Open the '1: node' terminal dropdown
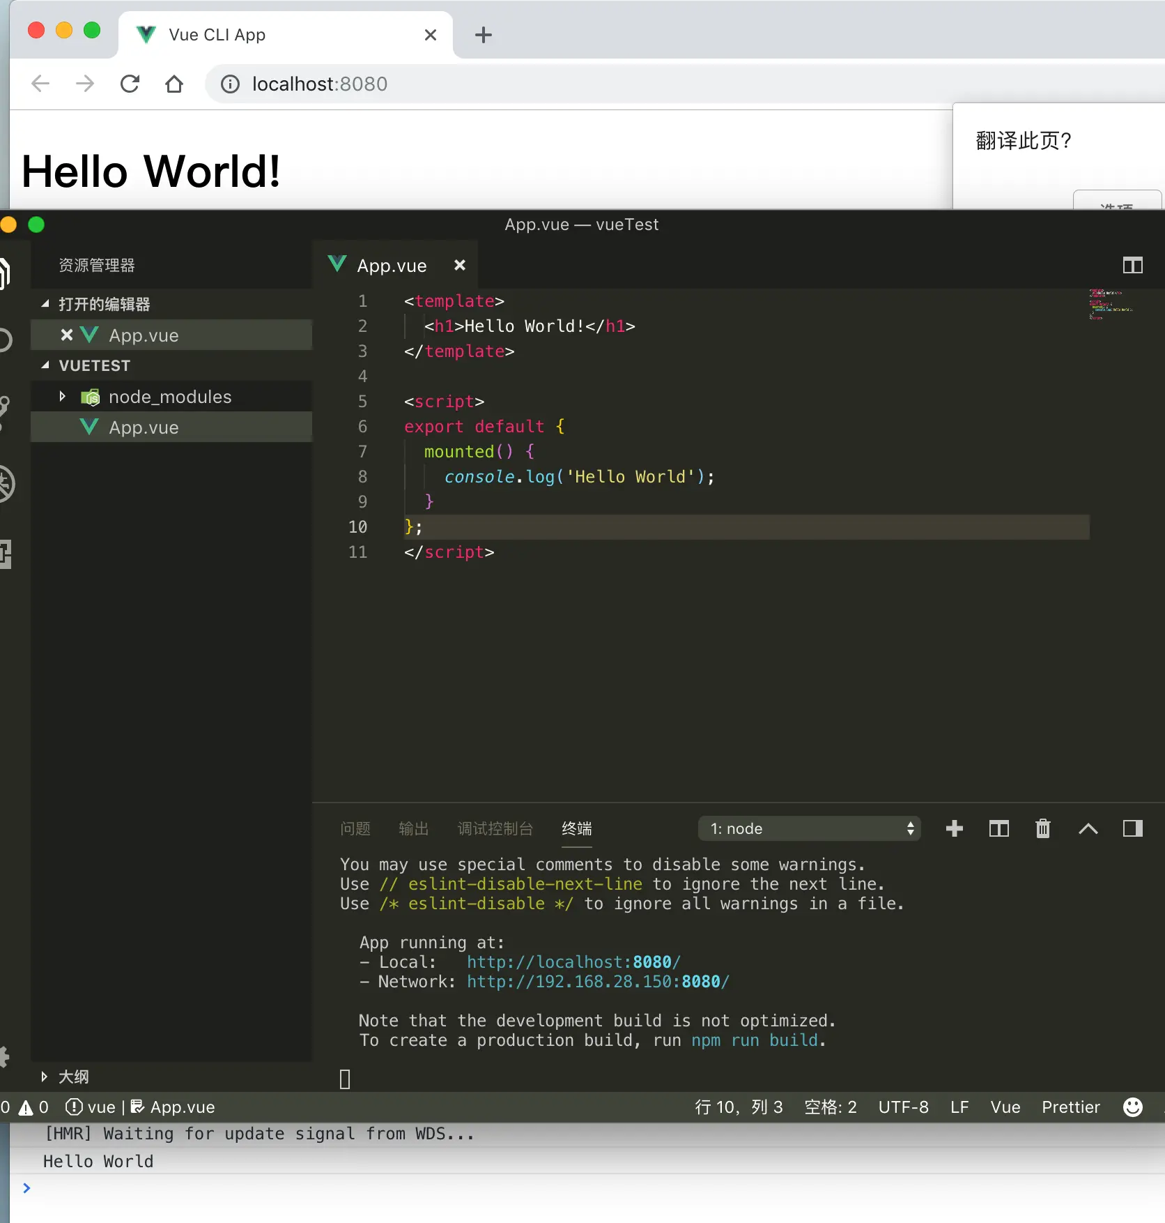1165x1223 pixels. 809,828
